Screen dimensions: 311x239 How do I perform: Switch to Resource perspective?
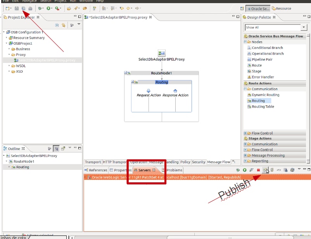point(282,9)
